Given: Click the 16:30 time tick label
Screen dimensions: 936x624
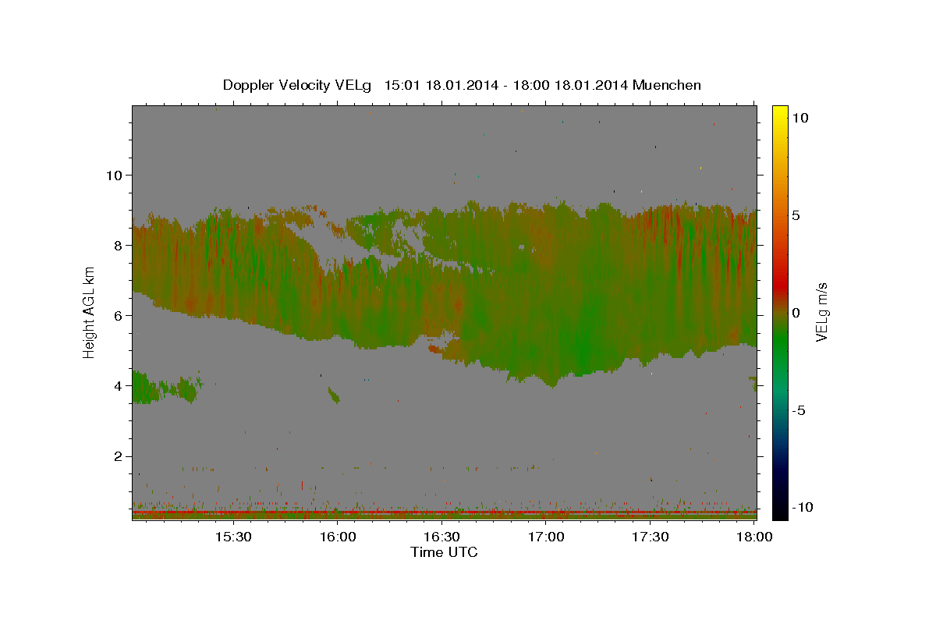Looking at the screenshot, I should (441, 537).
